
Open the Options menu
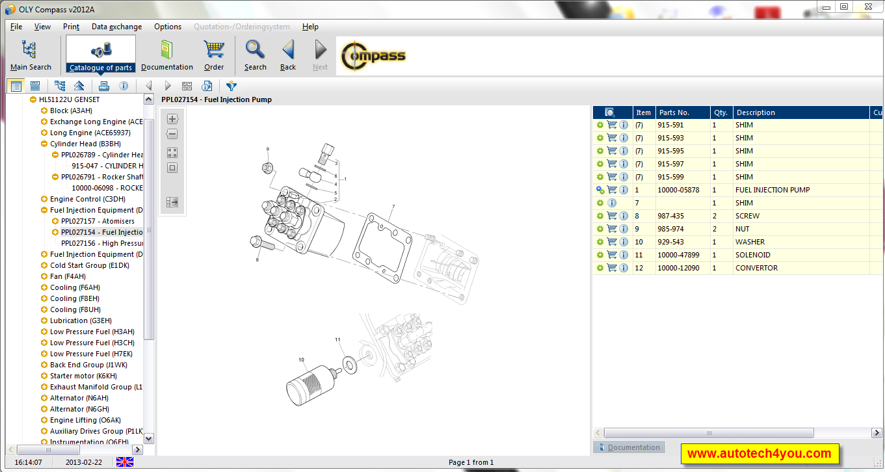[x=167, y=27]
